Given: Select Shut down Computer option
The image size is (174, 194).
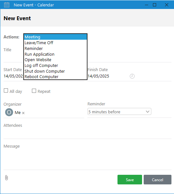Looking at the screenshot, I should [56, 71].
